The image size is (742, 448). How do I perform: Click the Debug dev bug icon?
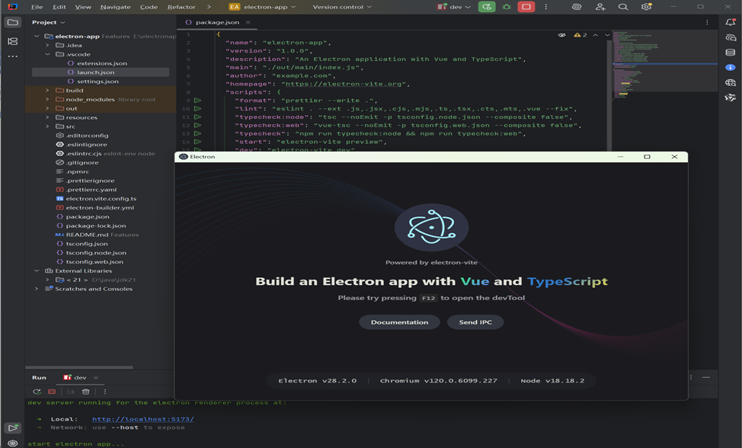tap(507, 7)
